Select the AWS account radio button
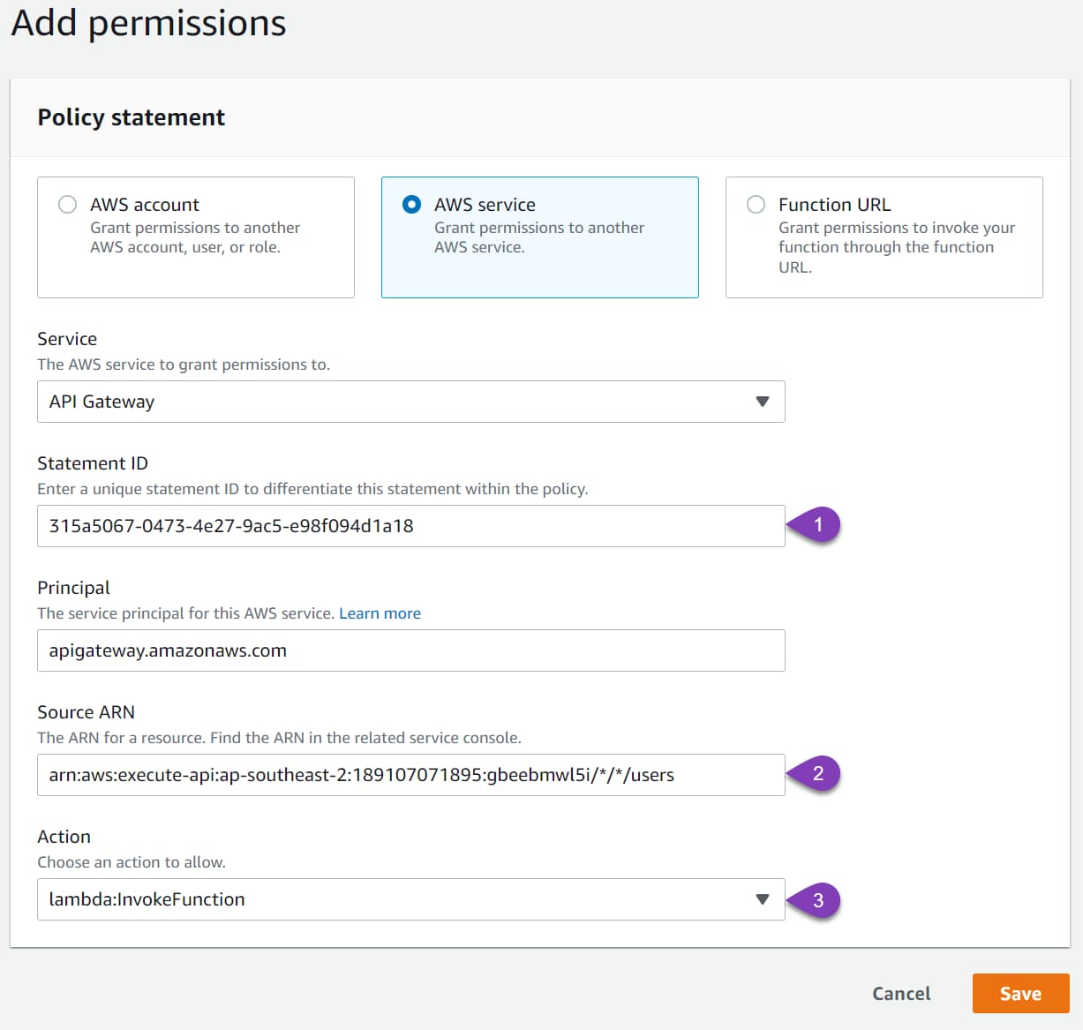 pyautogui.click(x=68, y=204)
